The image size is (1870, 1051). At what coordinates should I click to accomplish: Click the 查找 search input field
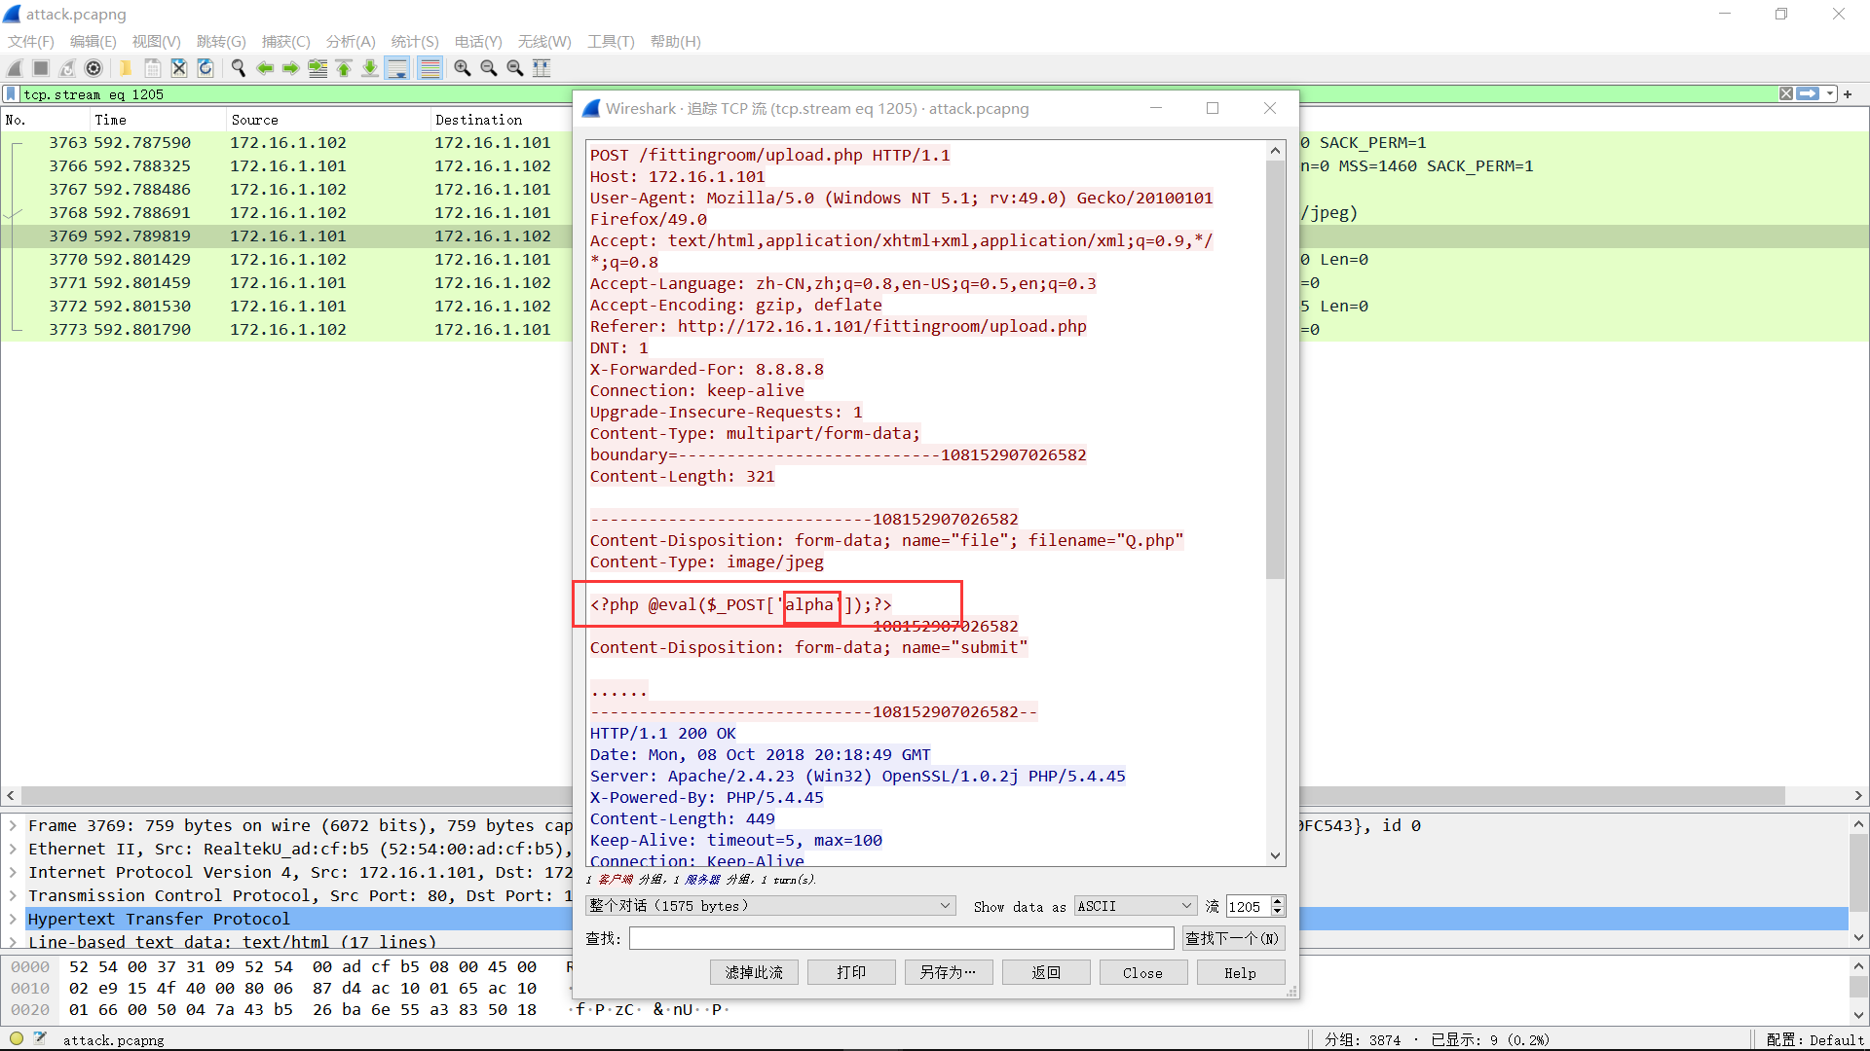[x=902, y=938]
